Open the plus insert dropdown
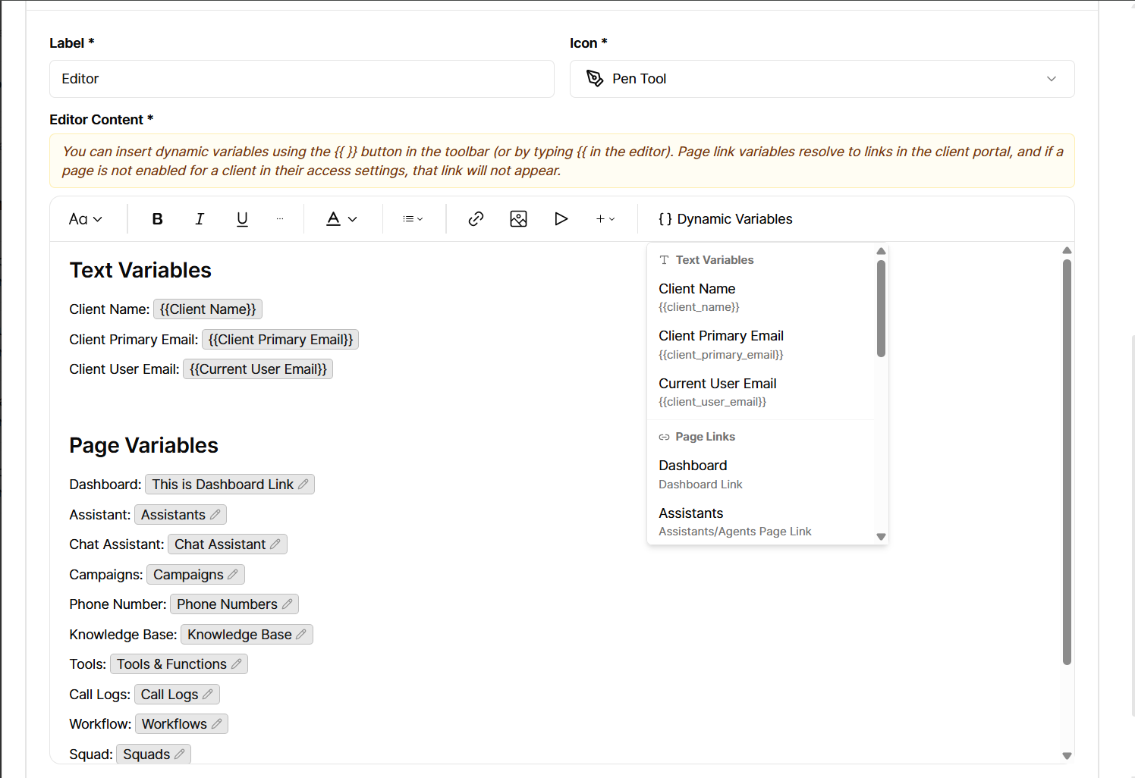1135x778 pixels. [605, 219]
